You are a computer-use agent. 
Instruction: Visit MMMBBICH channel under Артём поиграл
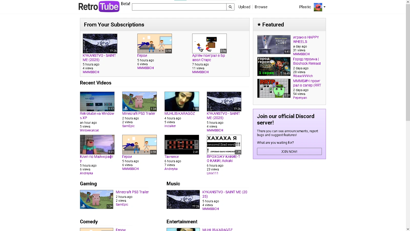point(200,72)
